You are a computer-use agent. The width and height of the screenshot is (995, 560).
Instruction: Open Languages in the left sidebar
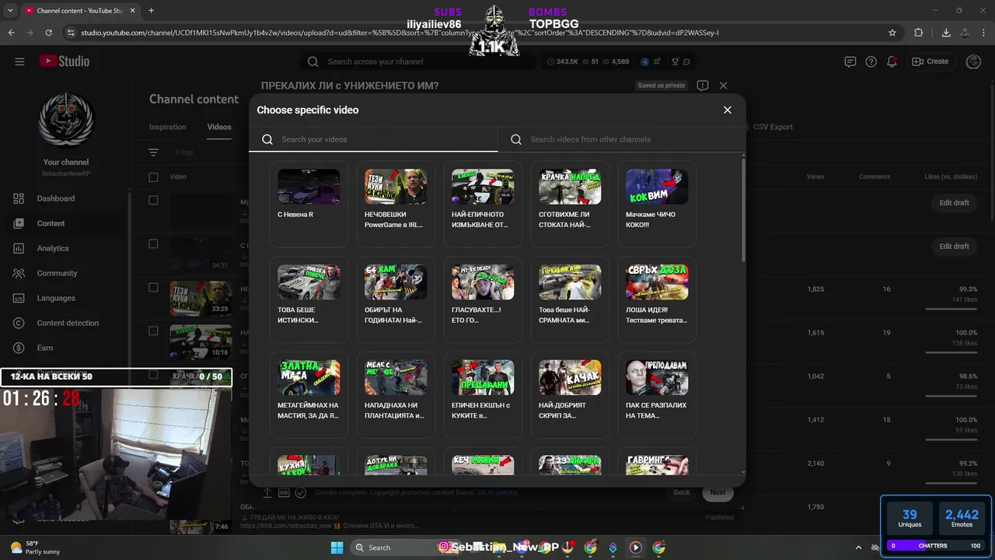point(56,298)
